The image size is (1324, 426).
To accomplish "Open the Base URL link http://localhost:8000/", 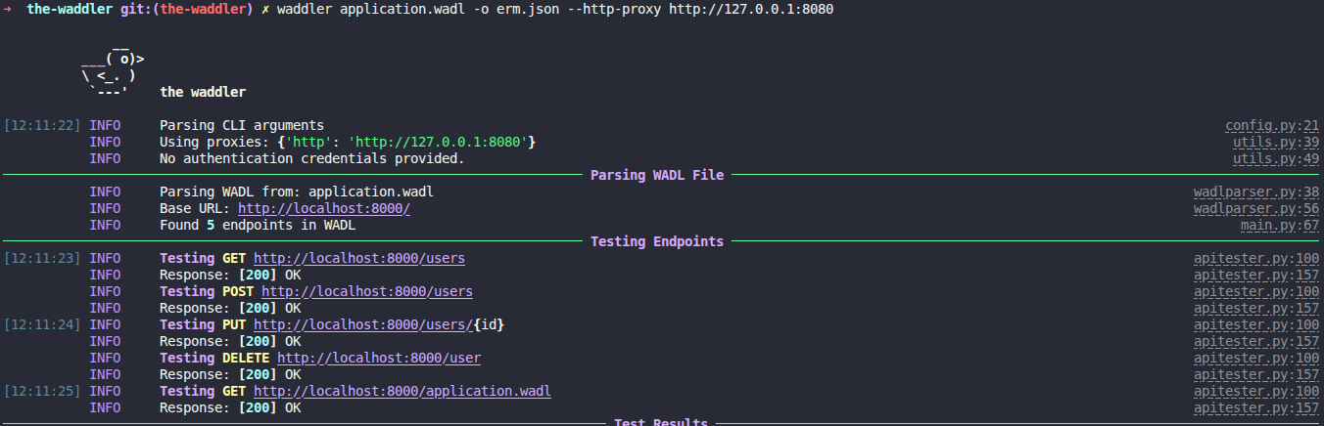I will [x=324, y=209].
